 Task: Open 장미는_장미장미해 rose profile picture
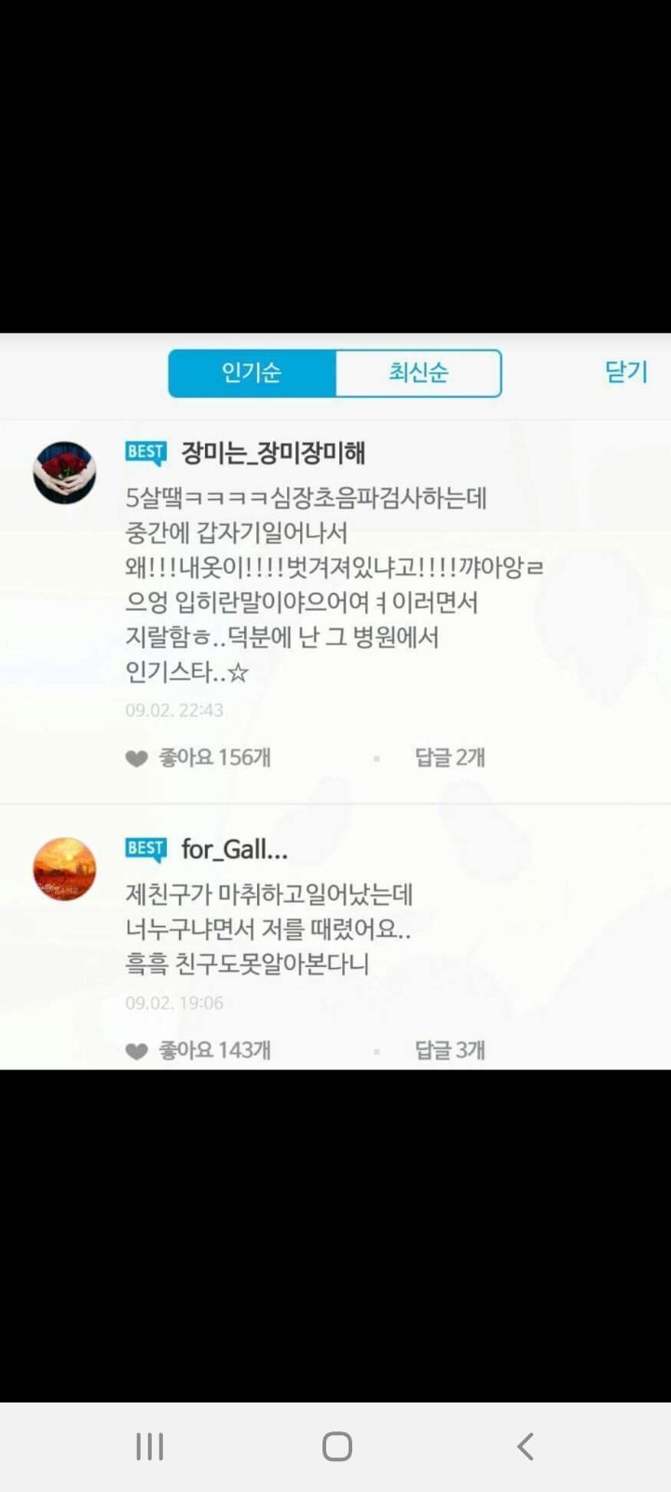(x=64, y=473)
